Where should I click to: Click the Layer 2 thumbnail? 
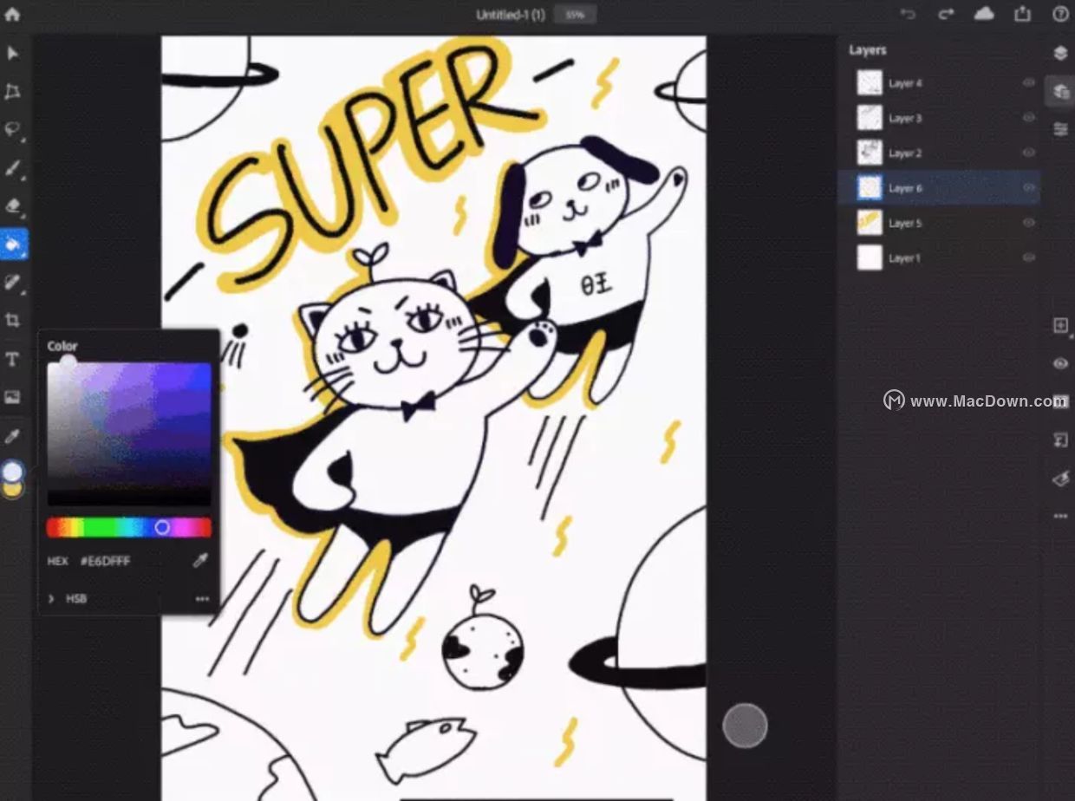tap(870, 153)
